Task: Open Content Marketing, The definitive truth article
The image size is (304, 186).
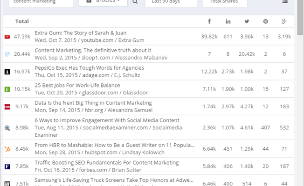Action: point(93,50)
